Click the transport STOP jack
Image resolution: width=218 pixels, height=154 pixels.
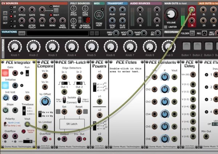click(x=122, y=9)
